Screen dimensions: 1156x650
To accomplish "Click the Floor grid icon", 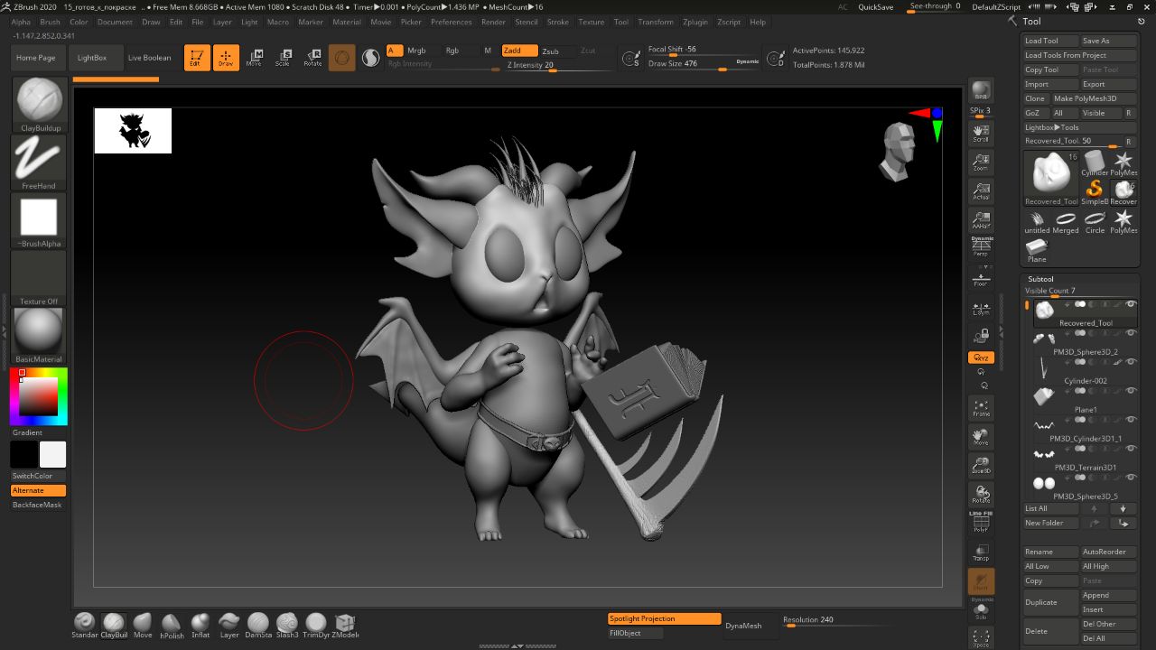I will (x=980, y=280).
